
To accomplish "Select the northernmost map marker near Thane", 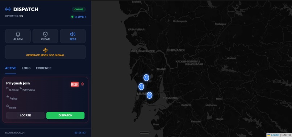I will click(x=146, y=77).
